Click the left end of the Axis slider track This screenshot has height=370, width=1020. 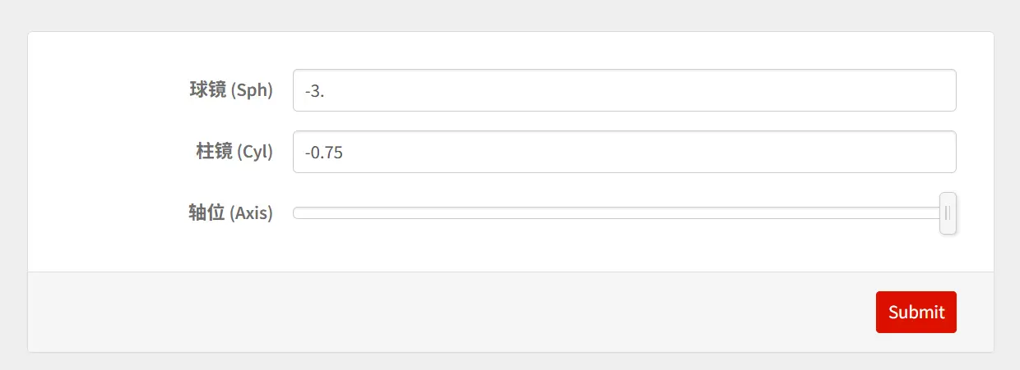click(x=298, y=213)
